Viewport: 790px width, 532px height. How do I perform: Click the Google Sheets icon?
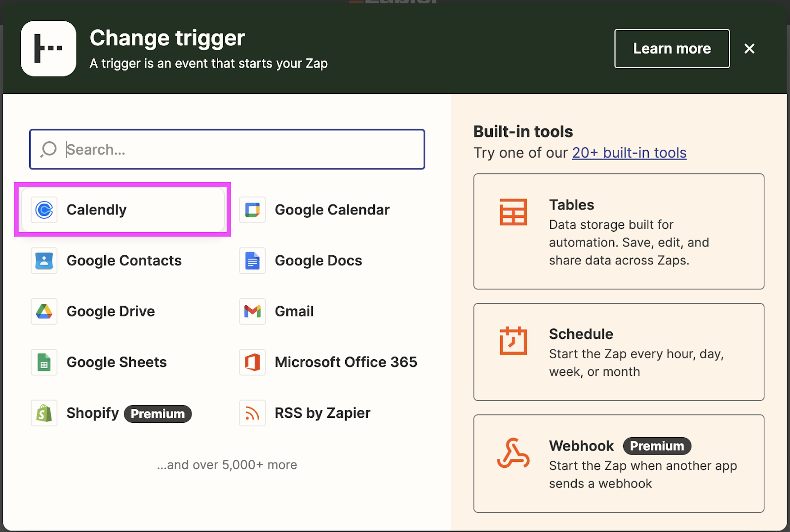(44, 362)
